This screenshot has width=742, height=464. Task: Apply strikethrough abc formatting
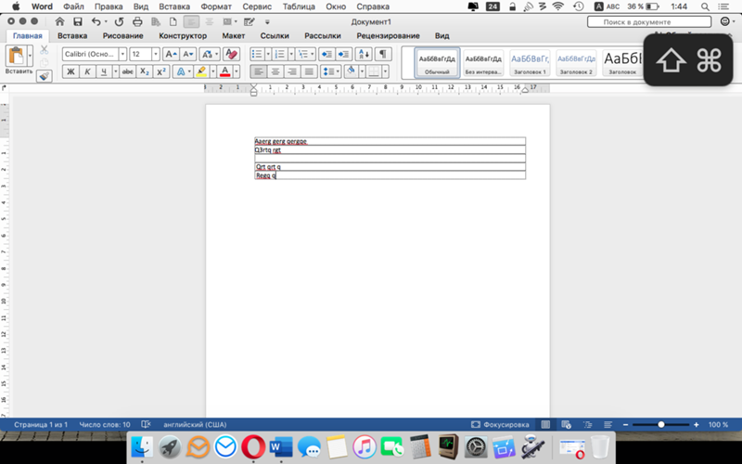(x=127, y=71)
